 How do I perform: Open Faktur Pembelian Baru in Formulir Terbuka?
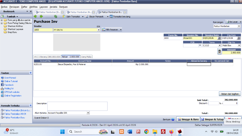coord(15,118)
